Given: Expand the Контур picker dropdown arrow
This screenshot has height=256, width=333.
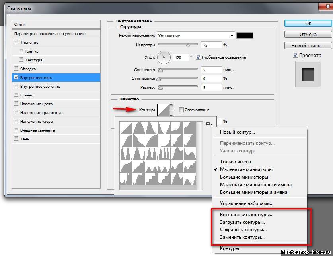Looking at the screenshot, I should click(171, 110).
